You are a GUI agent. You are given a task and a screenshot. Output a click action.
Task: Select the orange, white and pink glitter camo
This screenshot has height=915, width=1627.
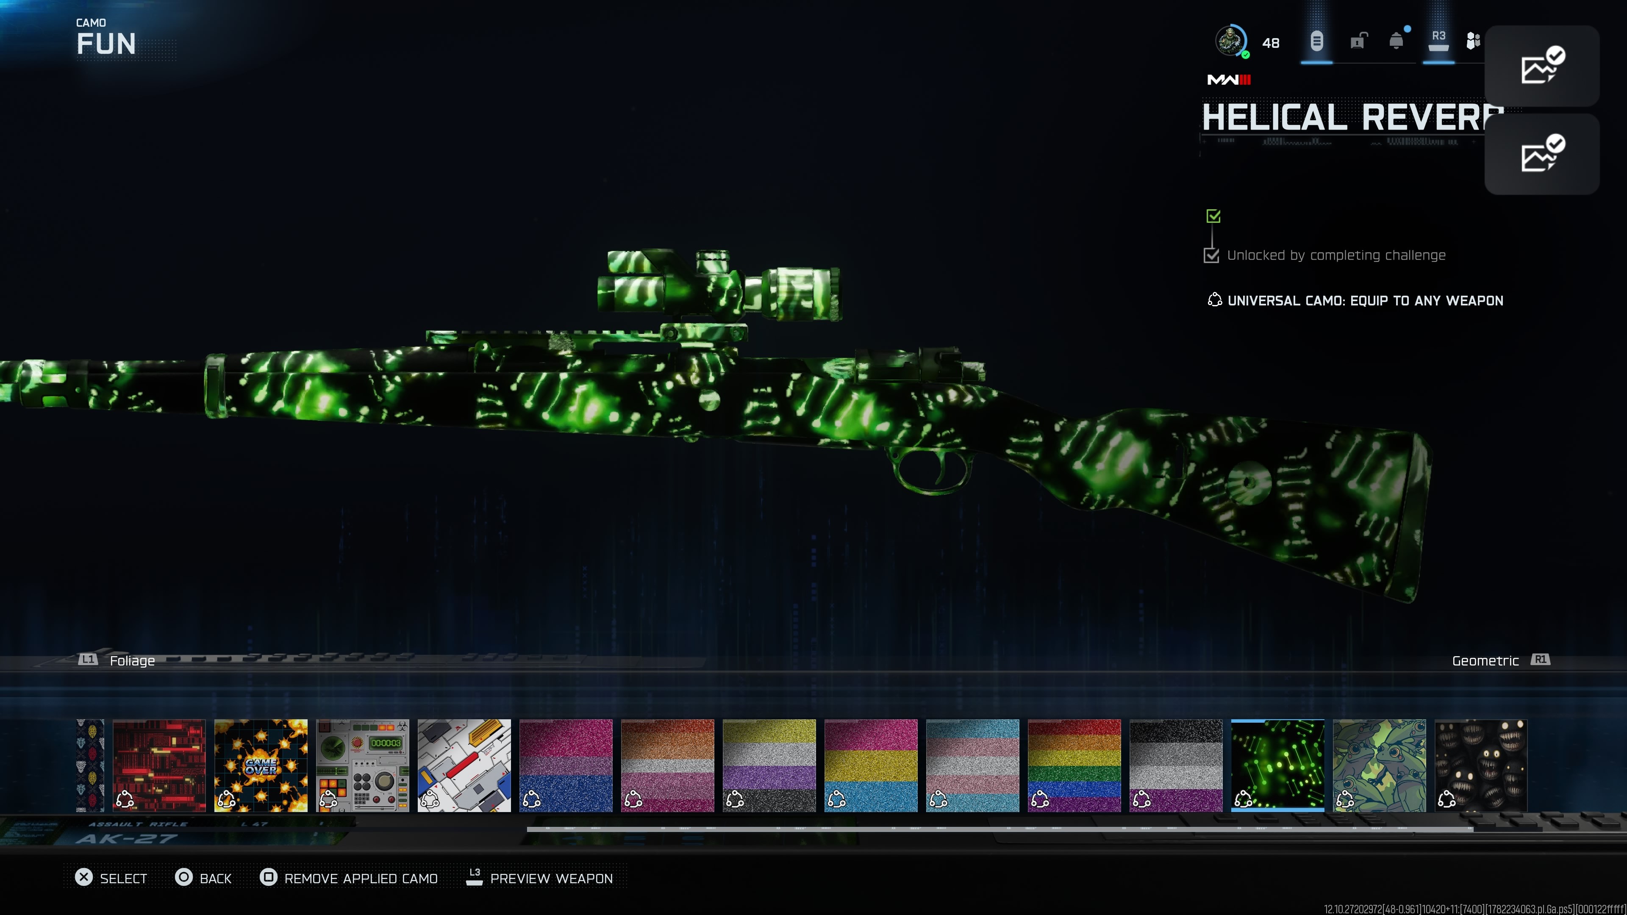[x=668, y=765]
